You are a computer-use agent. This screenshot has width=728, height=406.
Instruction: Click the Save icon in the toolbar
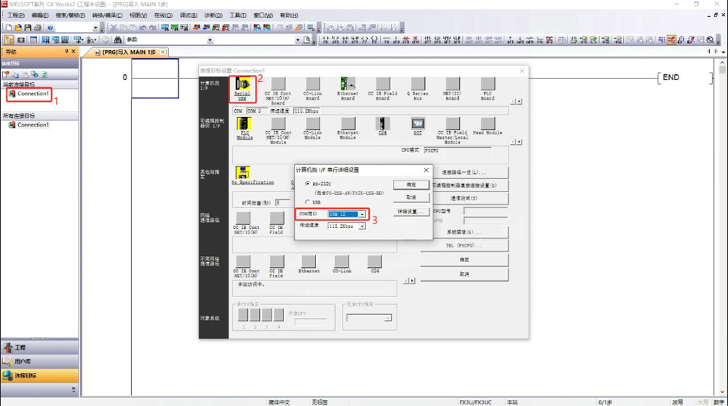[x=27, y=28]
